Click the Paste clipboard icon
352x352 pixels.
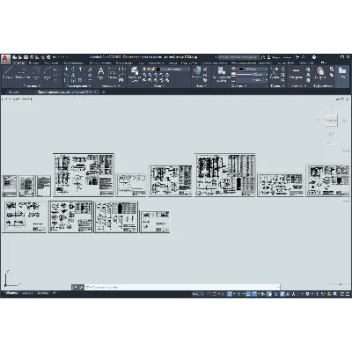click(320, 73)
